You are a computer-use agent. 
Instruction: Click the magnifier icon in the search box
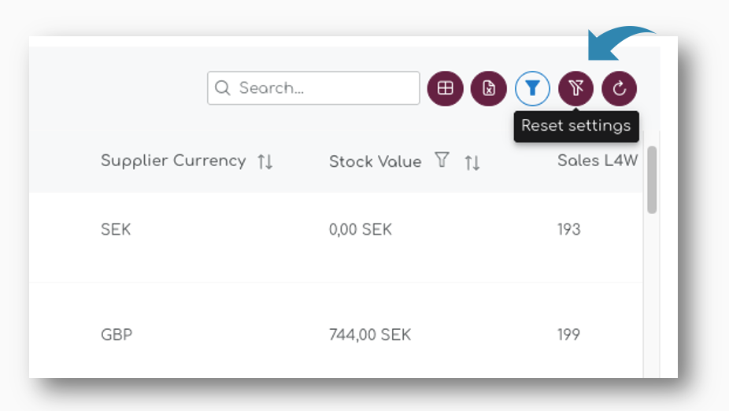coord(223,88)
